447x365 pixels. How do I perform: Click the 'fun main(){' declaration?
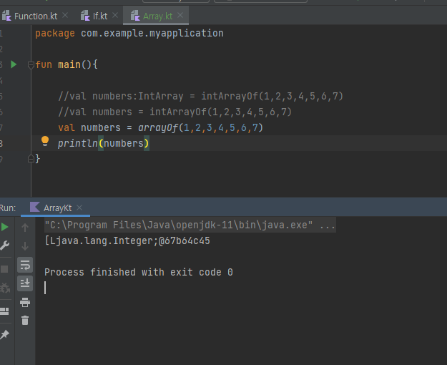[67, 65]
